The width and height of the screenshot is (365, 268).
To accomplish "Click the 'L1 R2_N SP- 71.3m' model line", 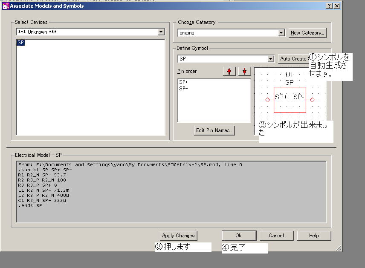I will point(43,190).
